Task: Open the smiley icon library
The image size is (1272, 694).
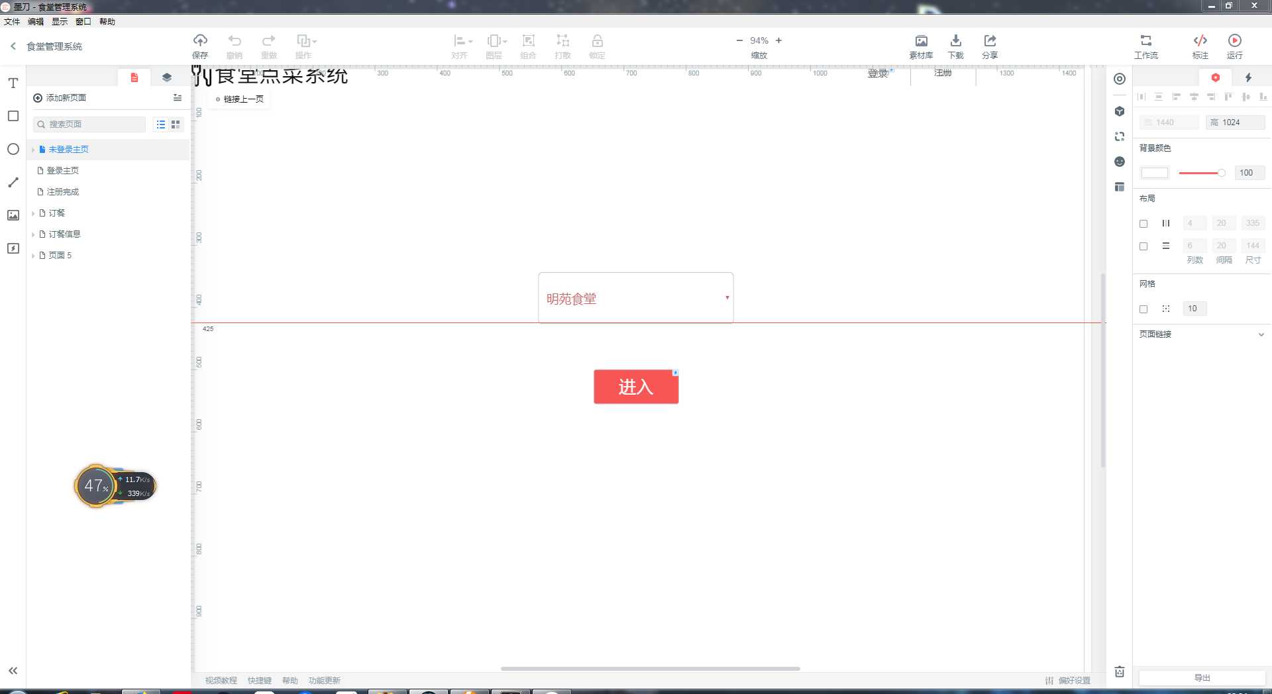Action: tap(1120, 162)
